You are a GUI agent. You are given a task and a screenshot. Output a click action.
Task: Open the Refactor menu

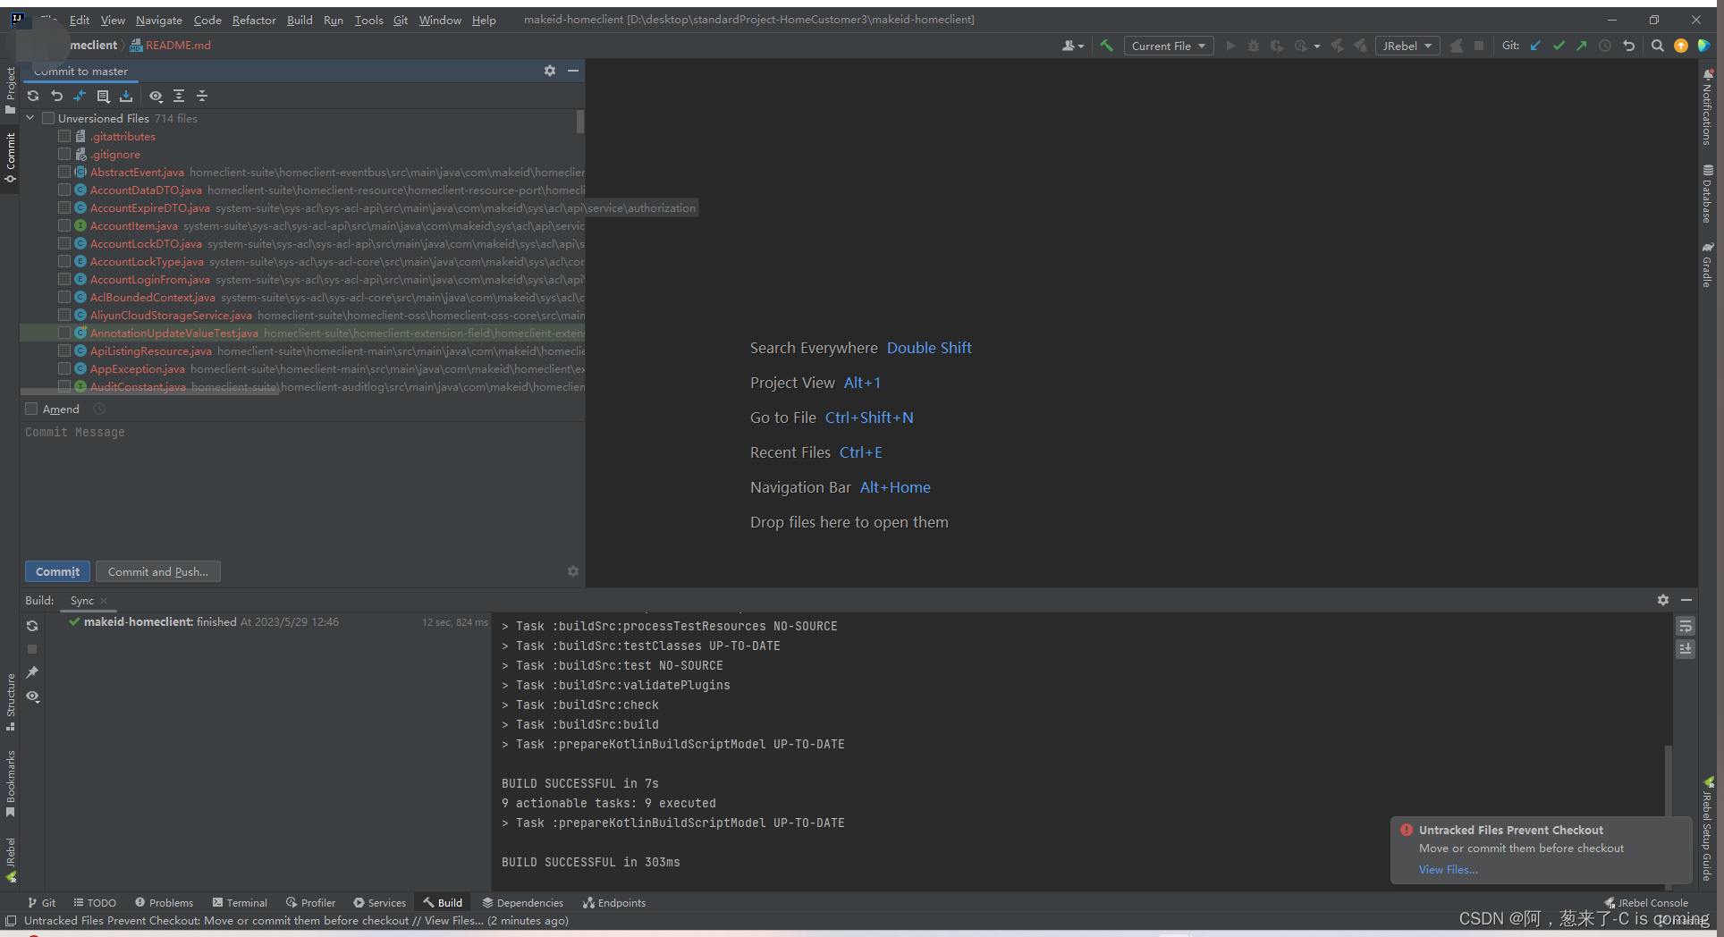point(254,20)
